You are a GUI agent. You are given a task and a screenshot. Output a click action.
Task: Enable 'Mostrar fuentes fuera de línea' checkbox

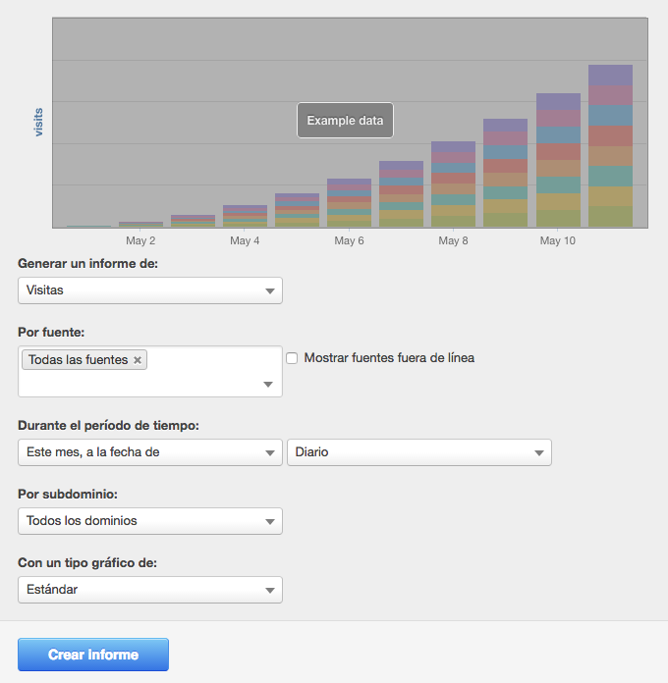tap(292, 358)
